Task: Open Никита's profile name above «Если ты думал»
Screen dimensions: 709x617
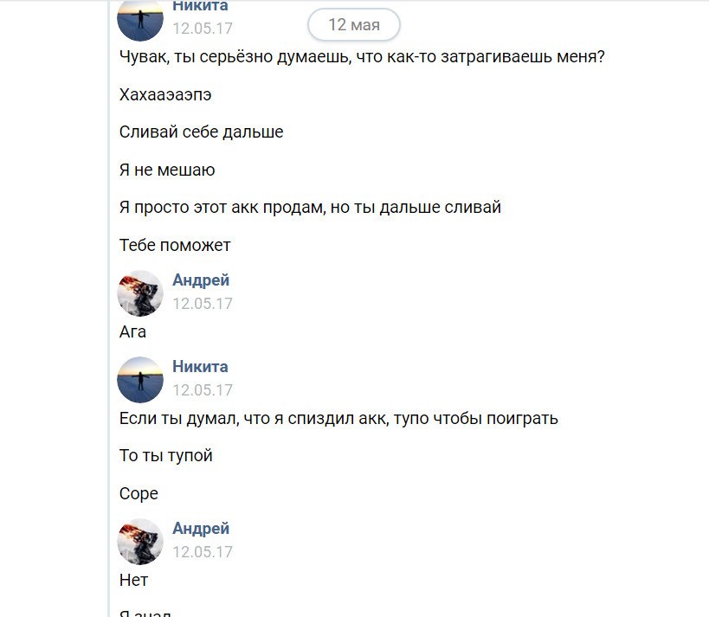Action: point(200,367)
